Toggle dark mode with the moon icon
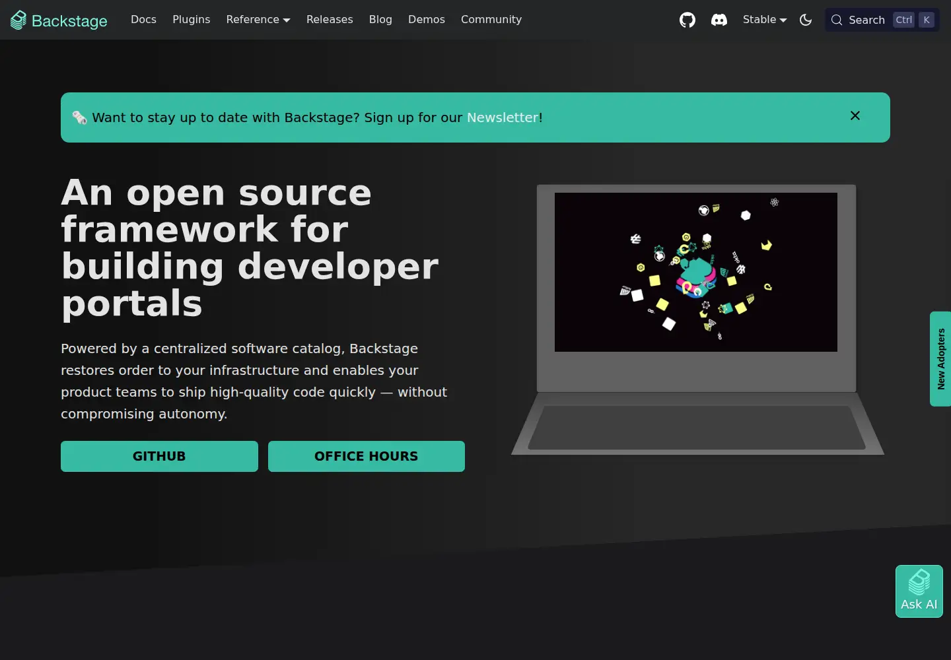This screenshot has width=951, height=660. tap(806, 20)
